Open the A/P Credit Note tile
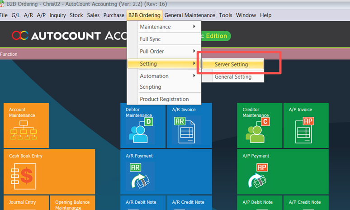Viewport: 350px width, 210px height. (306, 203)
